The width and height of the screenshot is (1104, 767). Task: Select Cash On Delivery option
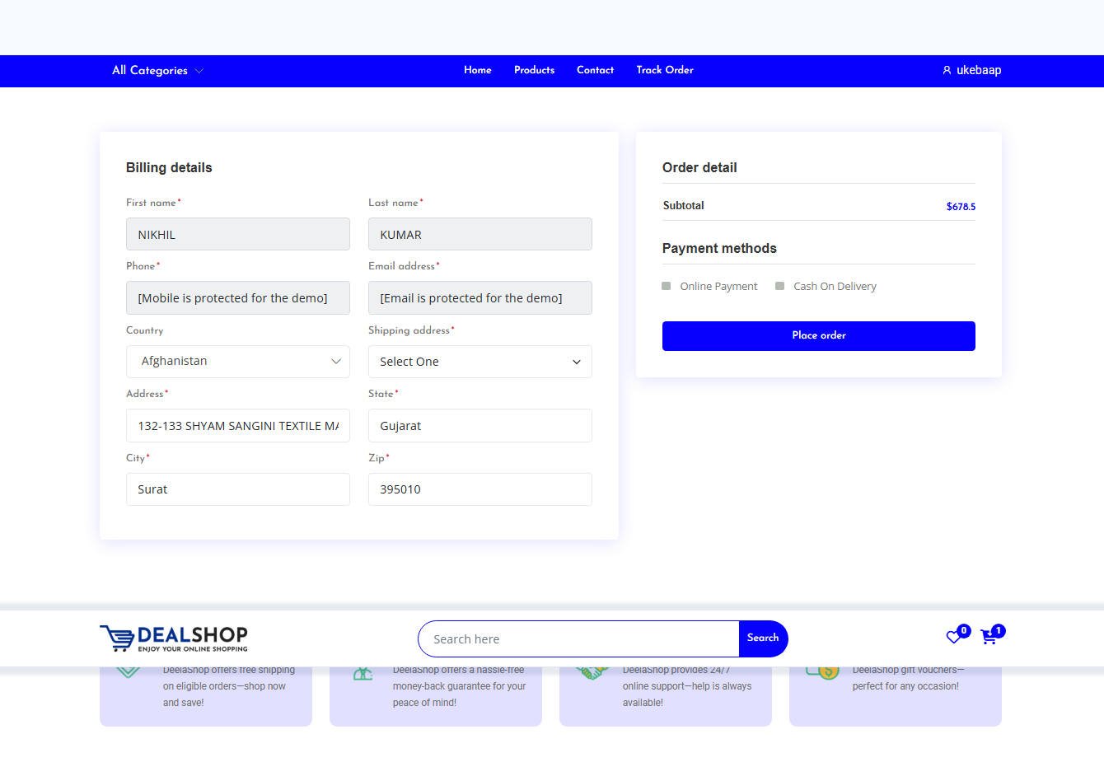[x=779, y=287]
